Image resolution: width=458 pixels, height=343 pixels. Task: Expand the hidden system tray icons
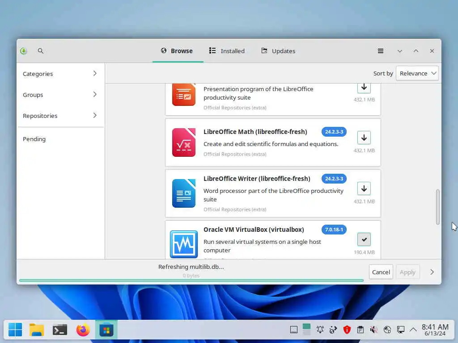(413, 330)
